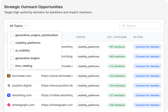Screen dimensions: 168x112
Task: Check the generative_engine_optimization checkbox
Action: pyautogui.click(x=12, y=35)
